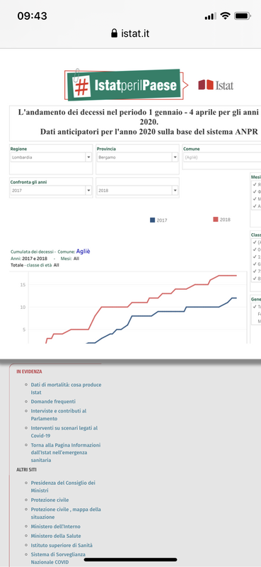Click the IstatperilPaese banner text
Viewport: 261px width, 567px height.
tap(136, 86)
